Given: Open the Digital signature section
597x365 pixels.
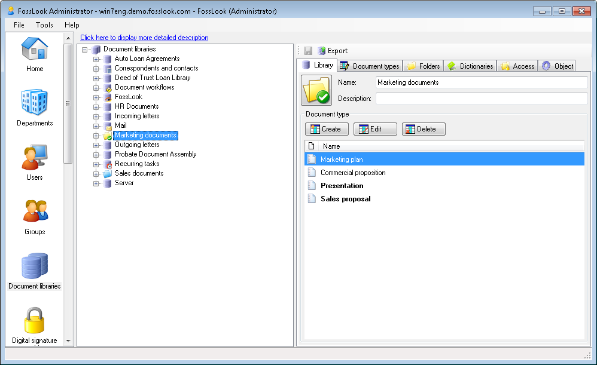Looking at the screenshot, I should point(35,326).
